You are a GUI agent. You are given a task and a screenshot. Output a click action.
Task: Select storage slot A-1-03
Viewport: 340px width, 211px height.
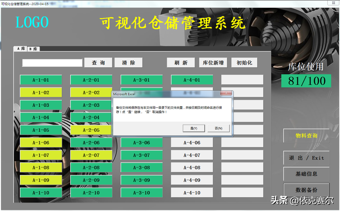click(41, 105)
